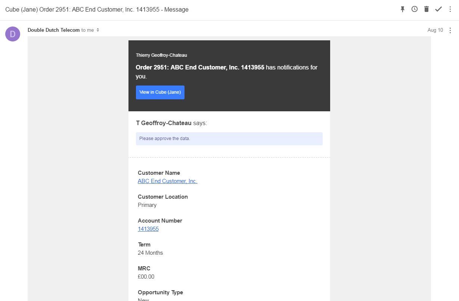Click the MRC value £00.00
Screen dimensions: 459x301
tap(146, 277)
